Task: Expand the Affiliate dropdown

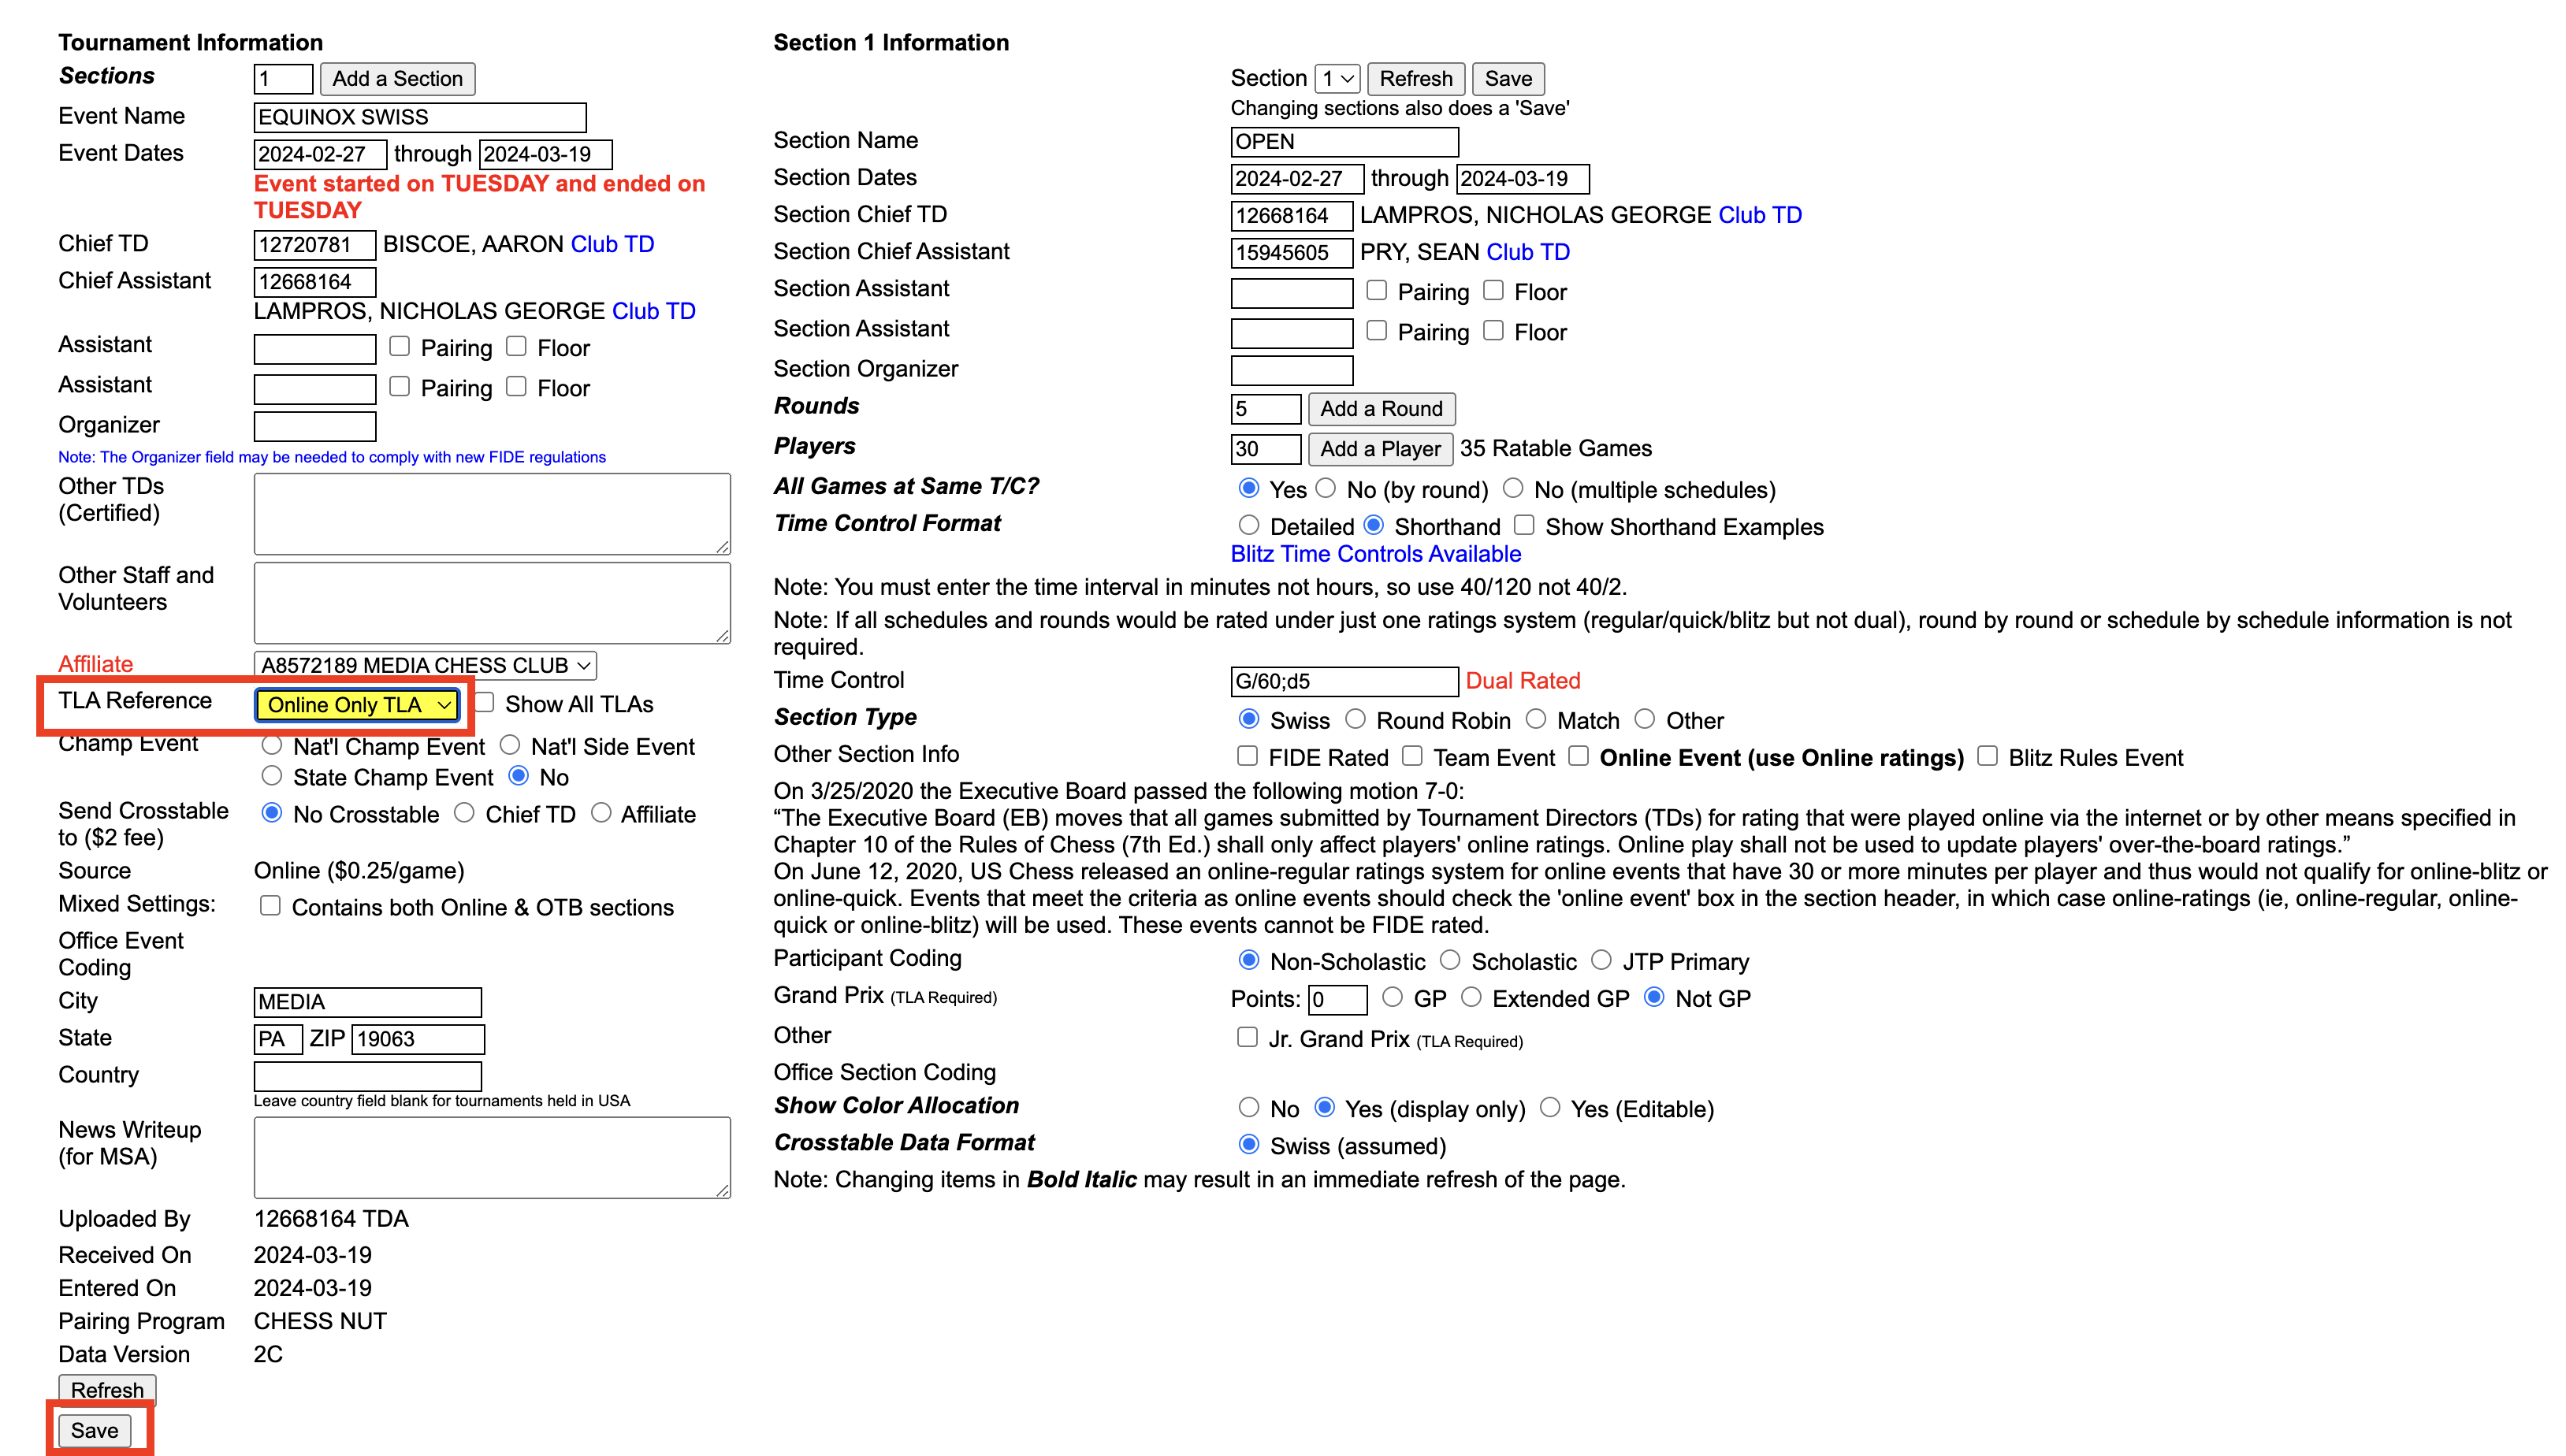Action: tap(425, 665)
